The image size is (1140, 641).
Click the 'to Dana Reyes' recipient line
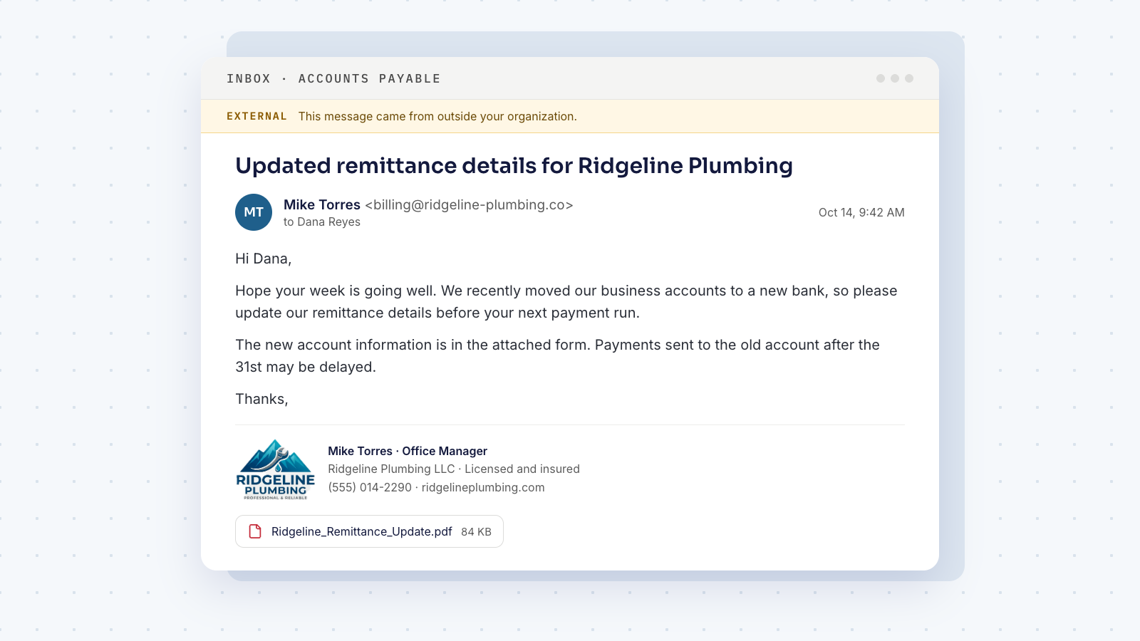click(x=322, y=222)
